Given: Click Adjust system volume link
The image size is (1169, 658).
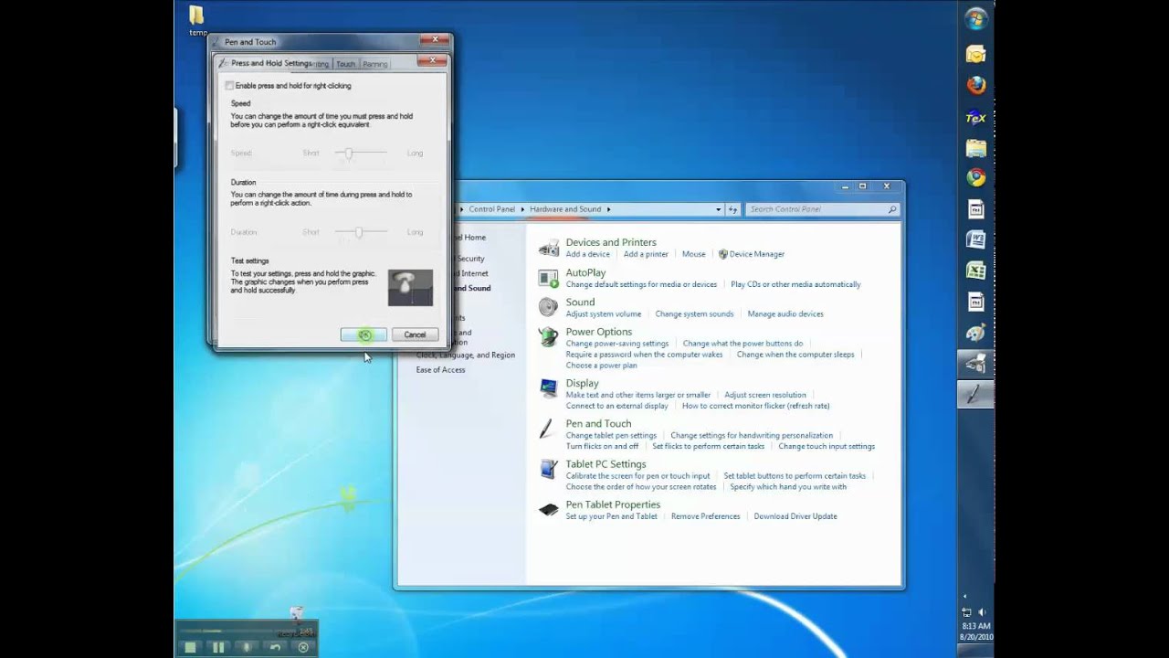Looking at the screenshot, I should [604, 313].
